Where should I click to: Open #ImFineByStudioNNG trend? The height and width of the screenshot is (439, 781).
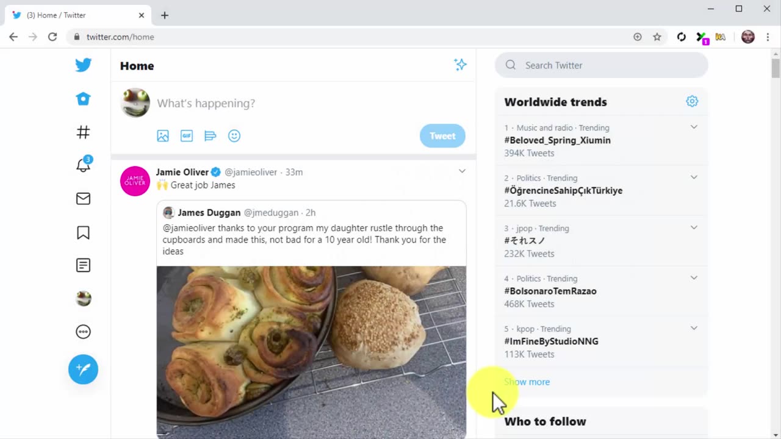[x=551, y=341]
